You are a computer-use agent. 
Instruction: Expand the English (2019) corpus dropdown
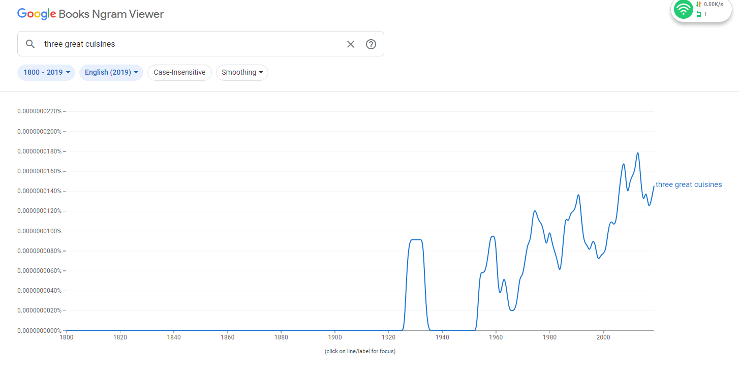pos(111,72)
